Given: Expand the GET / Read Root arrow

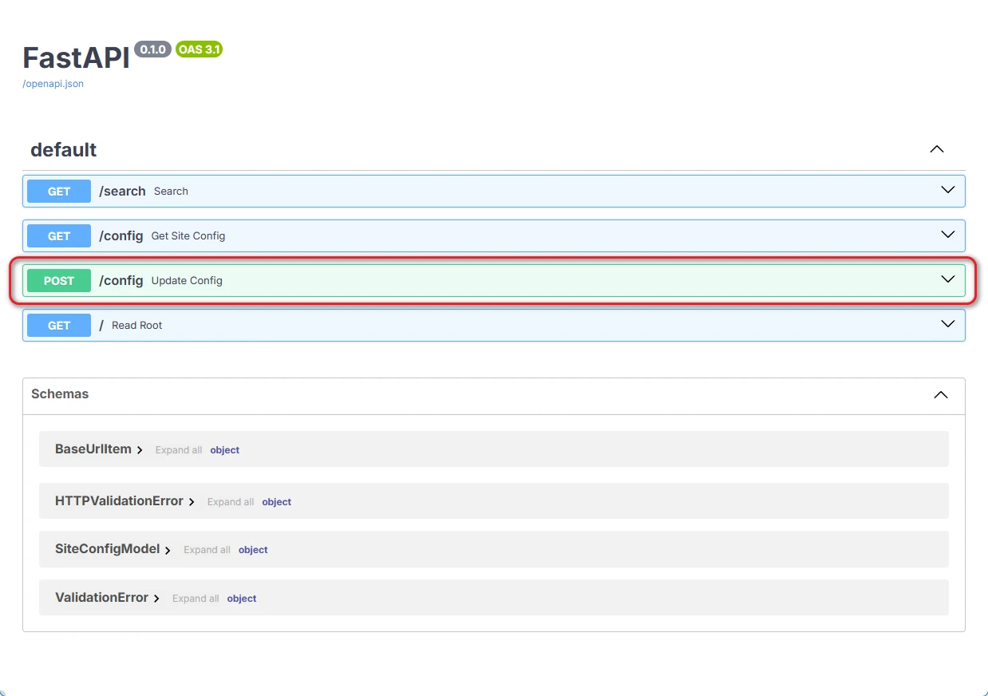Looking at the screenshot, I should [x=947, y=325].
